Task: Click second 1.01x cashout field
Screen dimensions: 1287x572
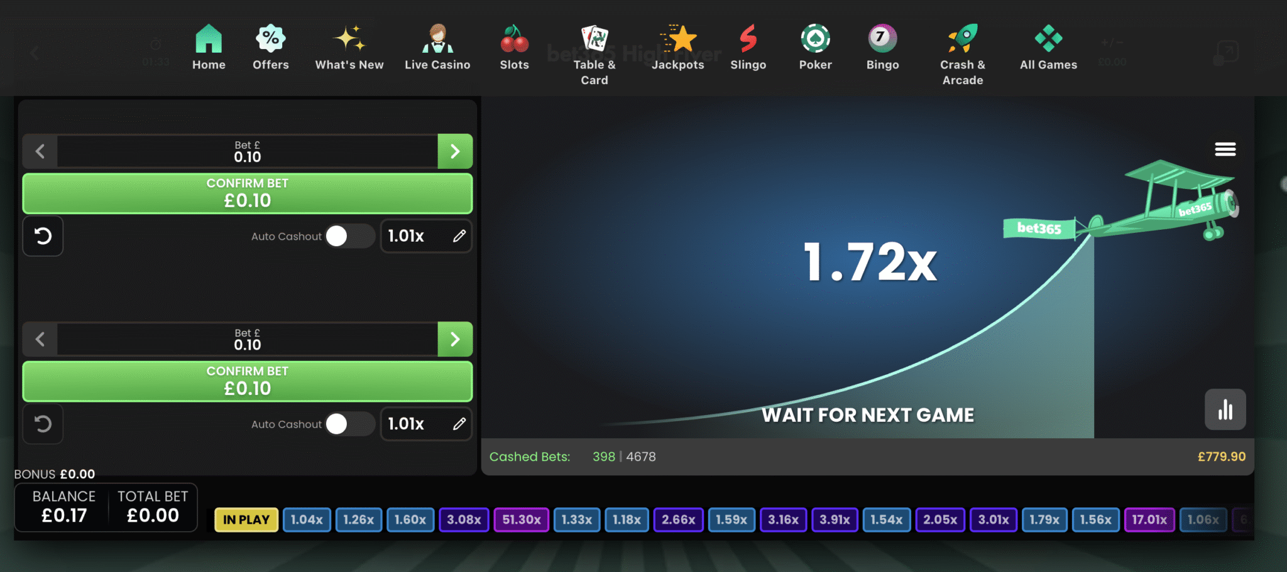Action: [426, 424]
